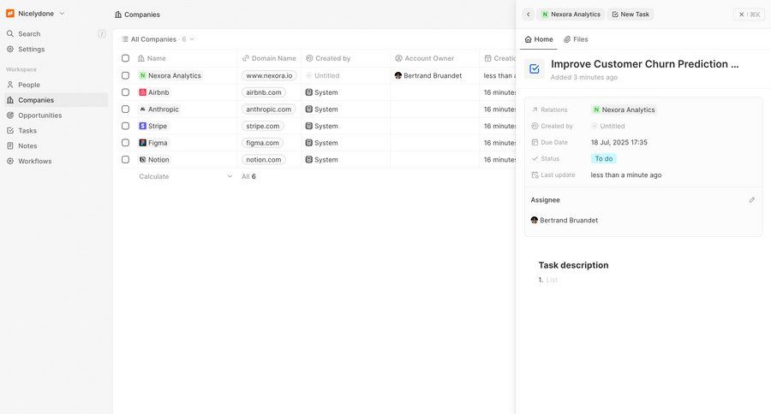
Task: Click the Assignee edit pencil icon
Action: click(x=752, y=200)
